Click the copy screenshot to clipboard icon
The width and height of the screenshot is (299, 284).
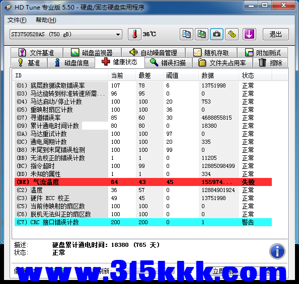[x=201, y=34]
